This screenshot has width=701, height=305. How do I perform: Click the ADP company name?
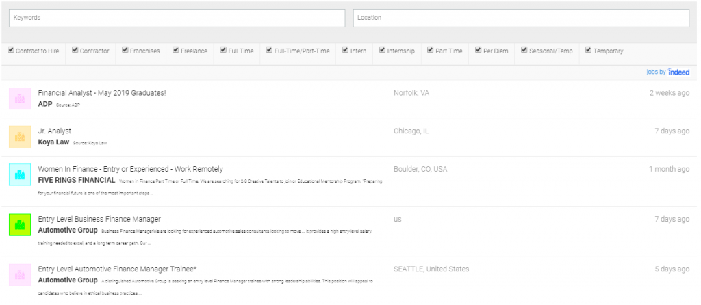(x=45, y=104)
